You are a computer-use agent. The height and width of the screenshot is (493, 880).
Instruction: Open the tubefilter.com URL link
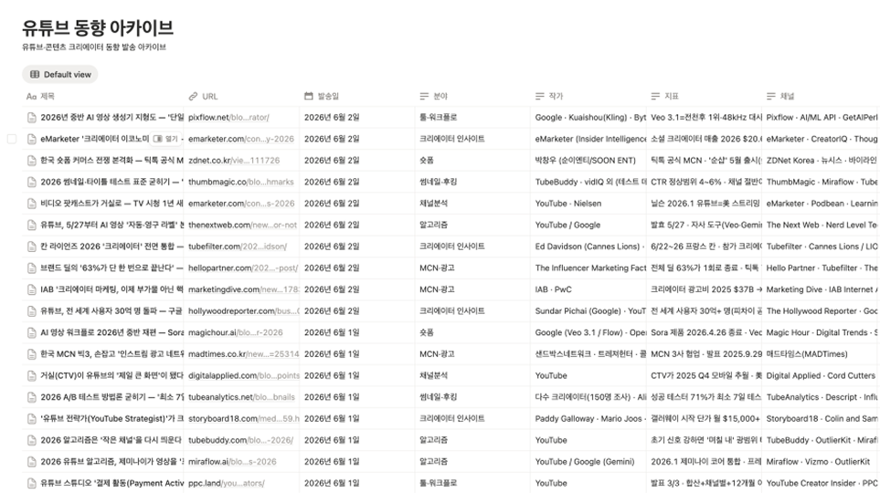(238, 246)
